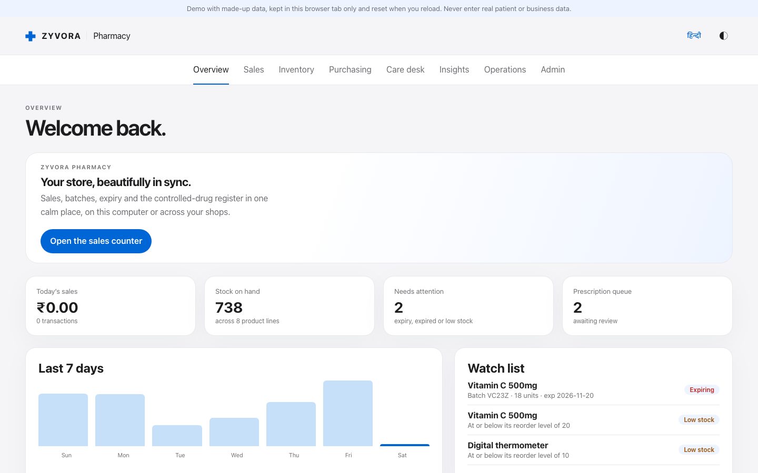758x473 pixels.
Task: Click the Wednesday bar in the chart
Action: 234,432
